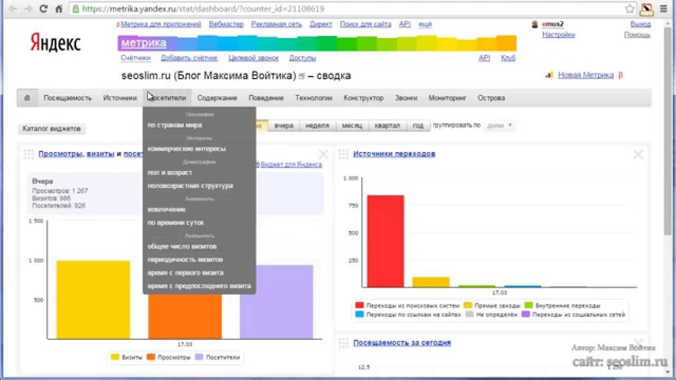Grab the Посещаемость за сегодня drag handle
The width and height of the screenshot is (676, 380).
coord(344,343)
